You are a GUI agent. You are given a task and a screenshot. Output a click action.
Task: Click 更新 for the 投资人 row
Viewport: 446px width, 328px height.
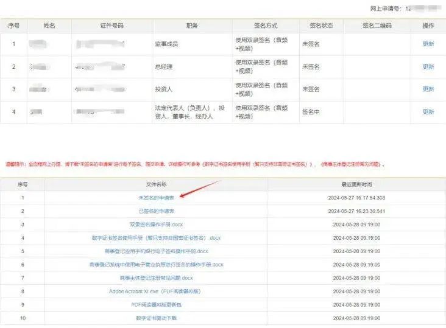tap(428, 89)
